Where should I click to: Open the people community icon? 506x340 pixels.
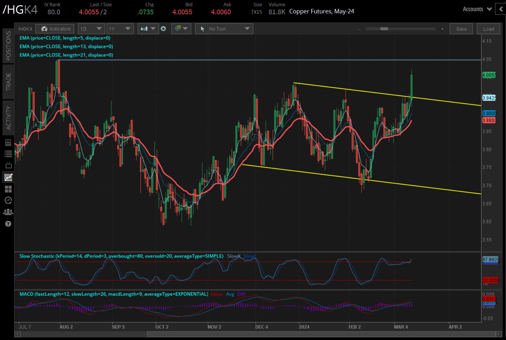point(8,212)
